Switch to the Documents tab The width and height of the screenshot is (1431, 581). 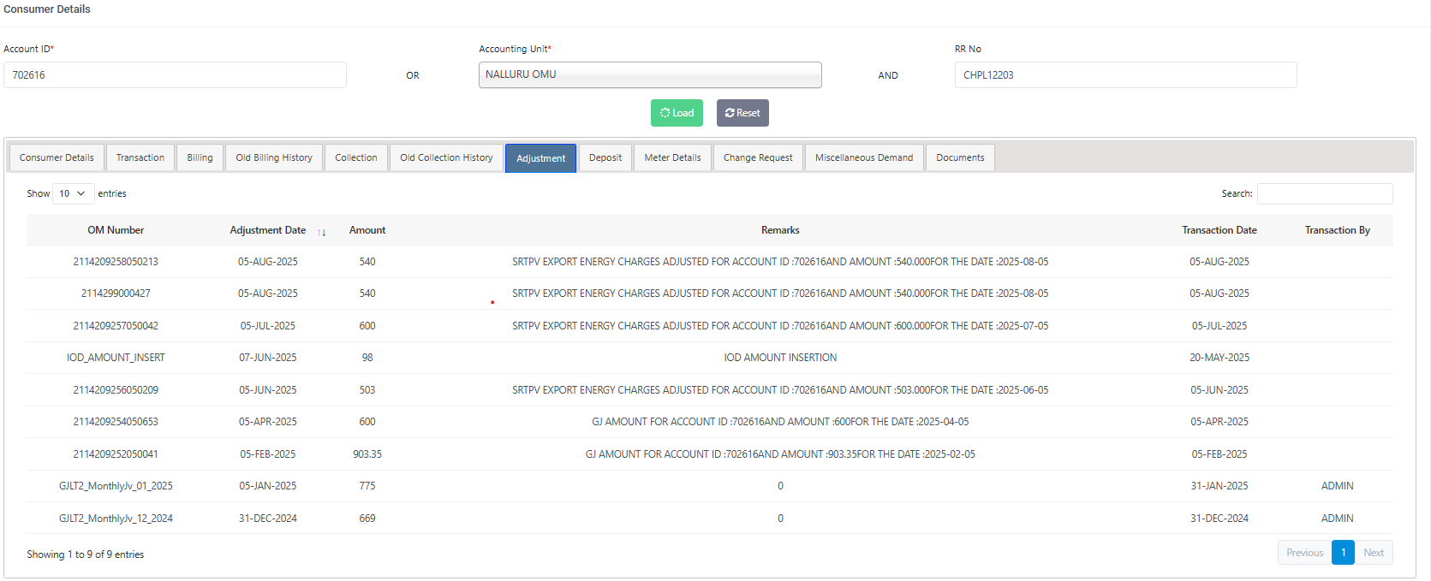[960, 157]
